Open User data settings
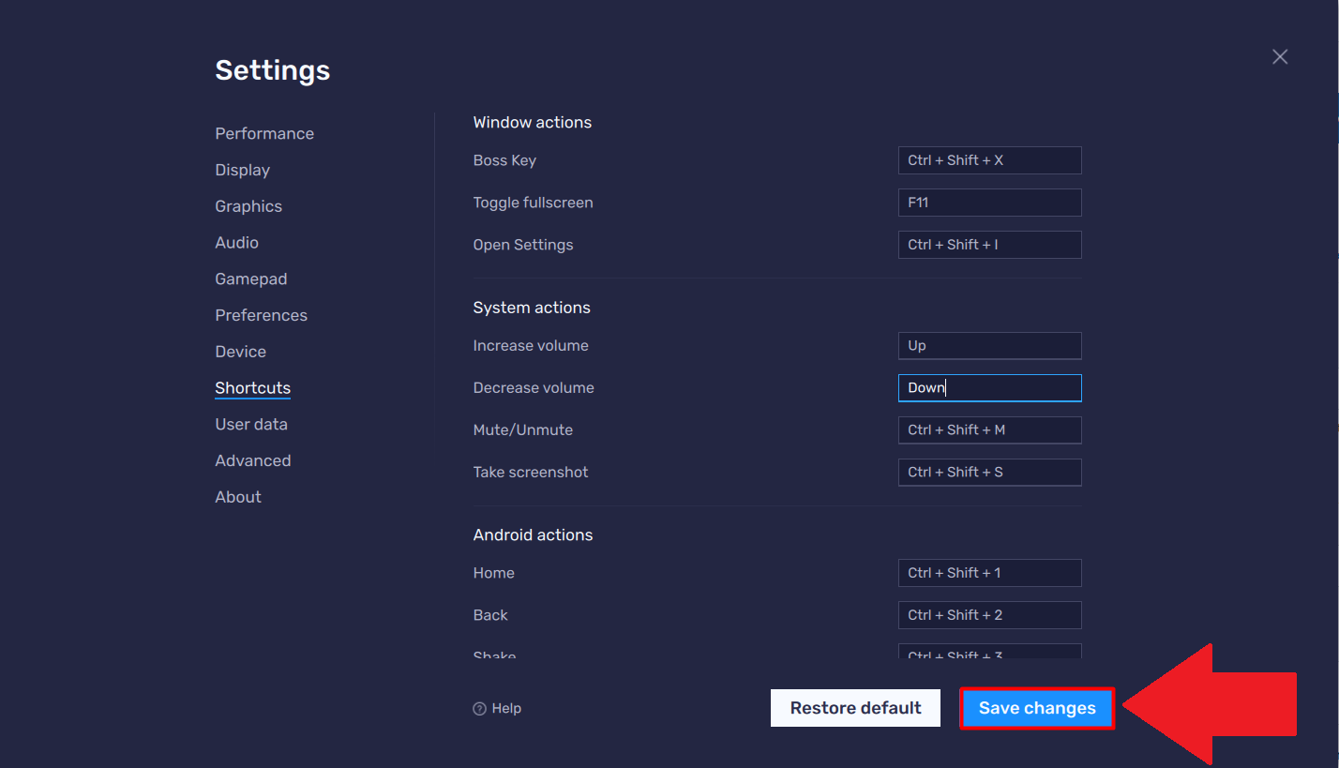This screenshot has width=1339, height=768. (x=251, y=424)
